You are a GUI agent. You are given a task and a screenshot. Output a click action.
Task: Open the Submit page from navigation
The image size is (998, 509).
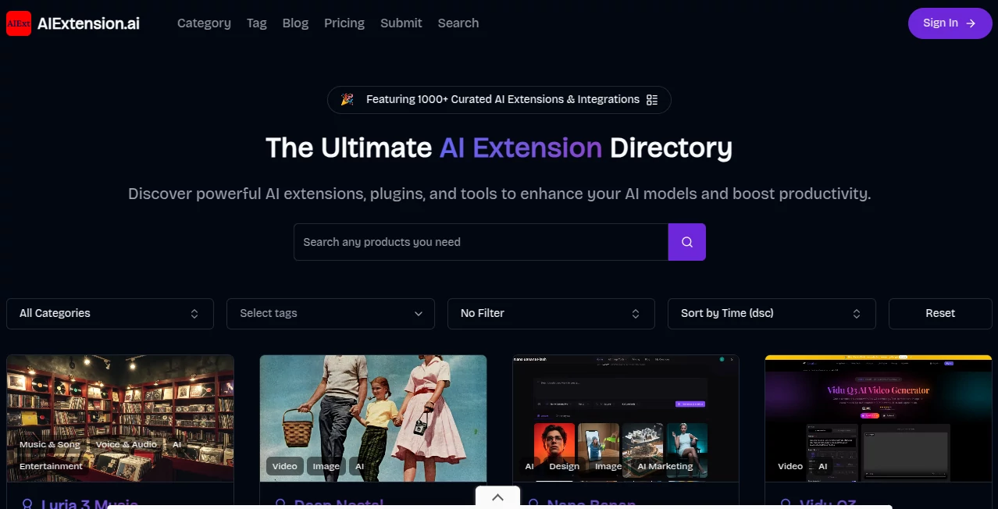(x=401, y=23)
